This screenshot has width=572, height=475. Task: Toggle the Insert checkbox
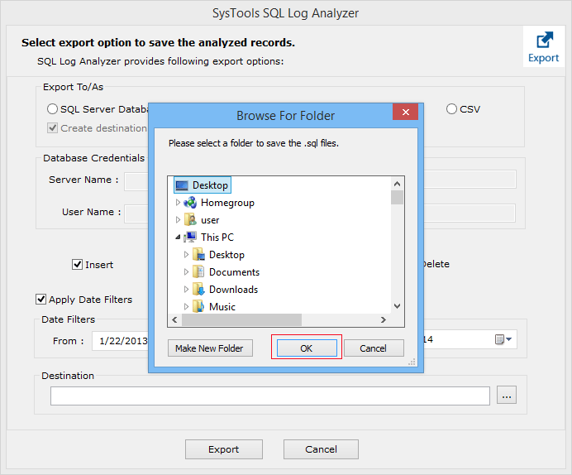pos(77,265)
